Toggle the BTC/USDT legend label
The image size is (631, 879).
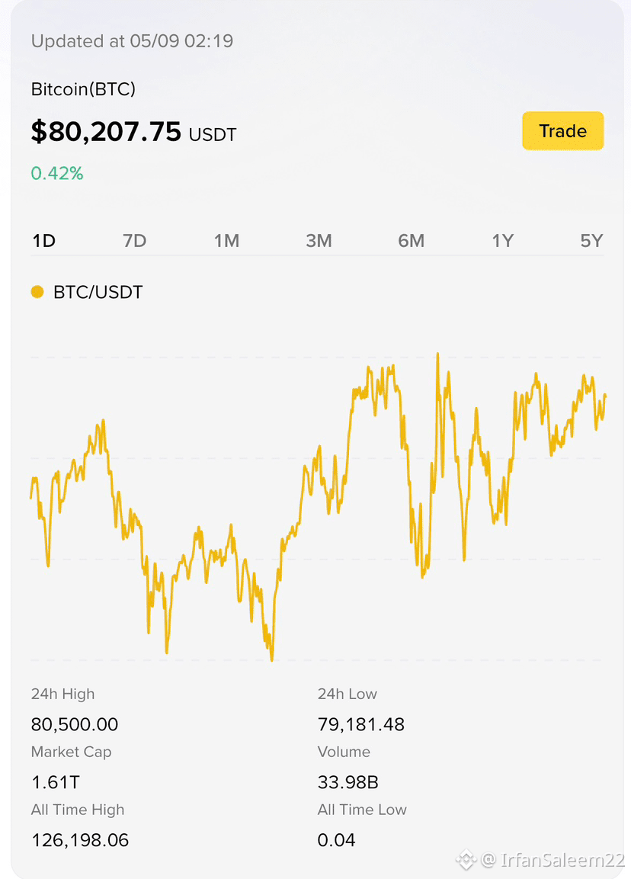(98, 292)
